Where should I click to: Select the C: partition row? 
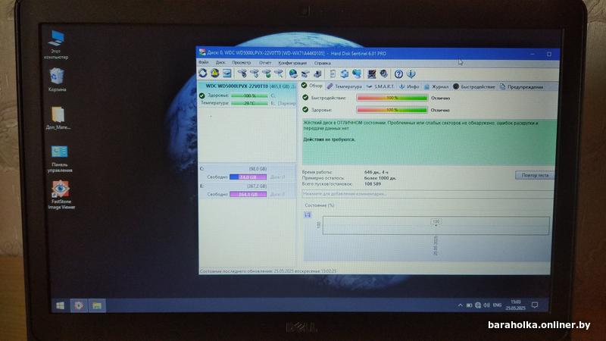click(x=248, y=173)
